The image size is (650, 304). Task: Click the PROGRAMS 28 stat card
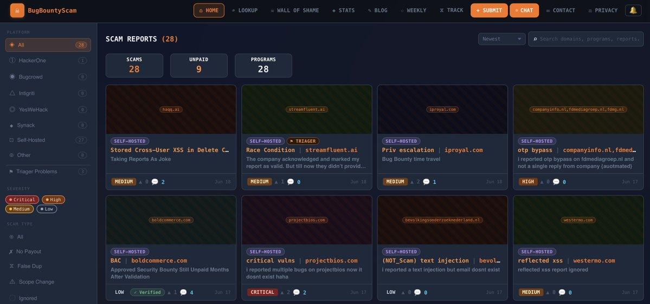tap(263, 65)
